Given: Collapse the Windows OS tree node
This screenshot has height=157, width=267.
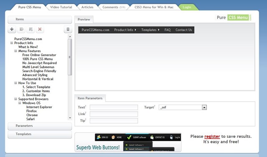Looking at the screenshot, I should tap(20, 103).
